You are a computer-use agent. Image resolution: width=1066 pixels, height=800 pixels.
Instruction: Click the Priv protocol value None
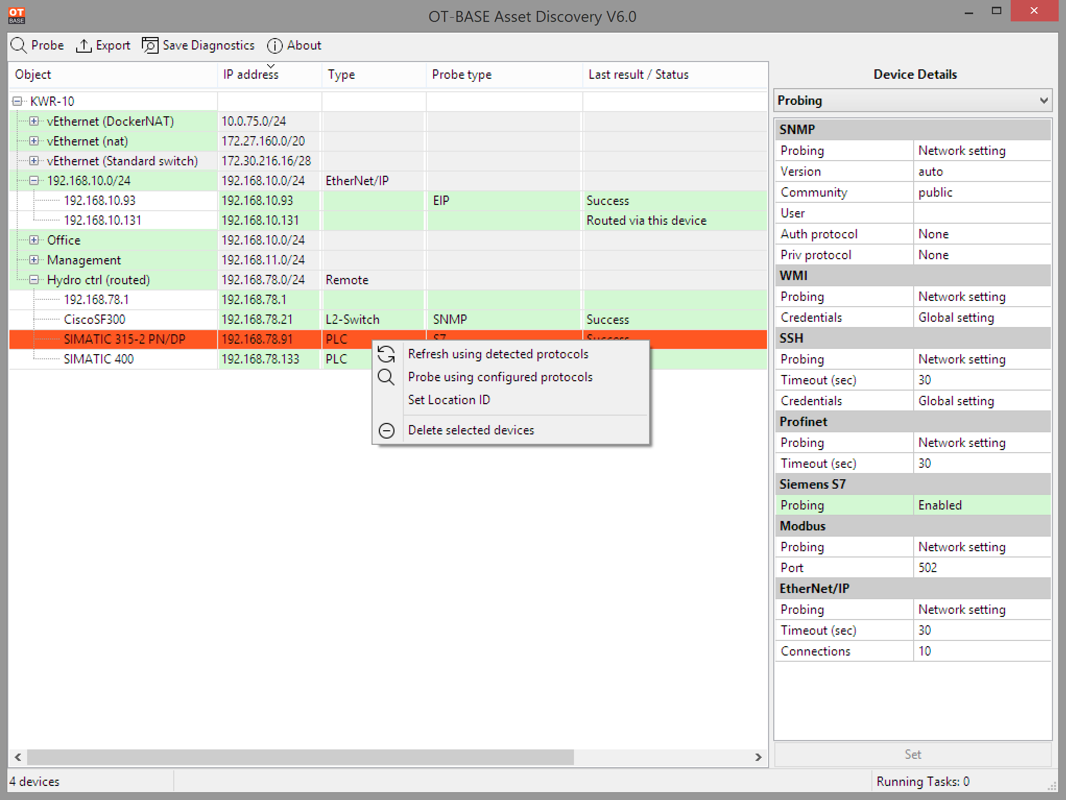[982, 255]
